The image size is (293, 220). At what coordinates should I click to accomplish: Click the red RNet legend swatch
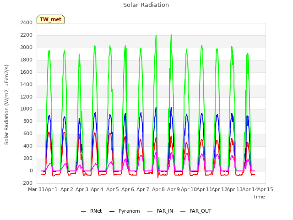[83, 212]
